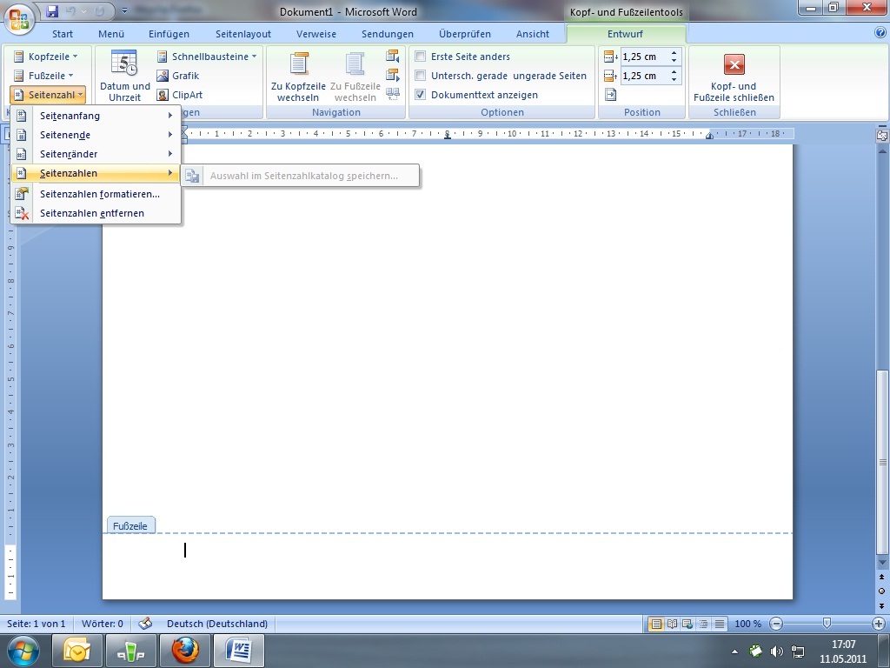The image size is (890, 668).
Task: Save document with quick access floppy icon
Action: [x=52, y=10]
